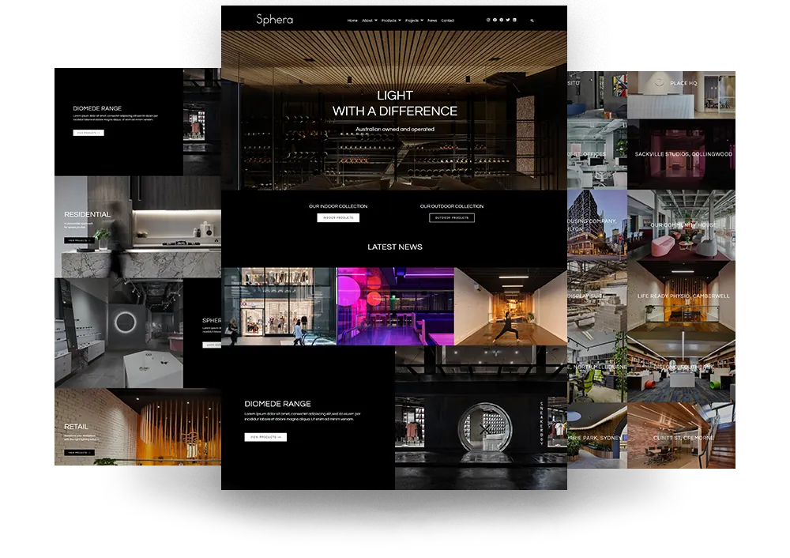Open the yoga studio news image

click(510, 307)
